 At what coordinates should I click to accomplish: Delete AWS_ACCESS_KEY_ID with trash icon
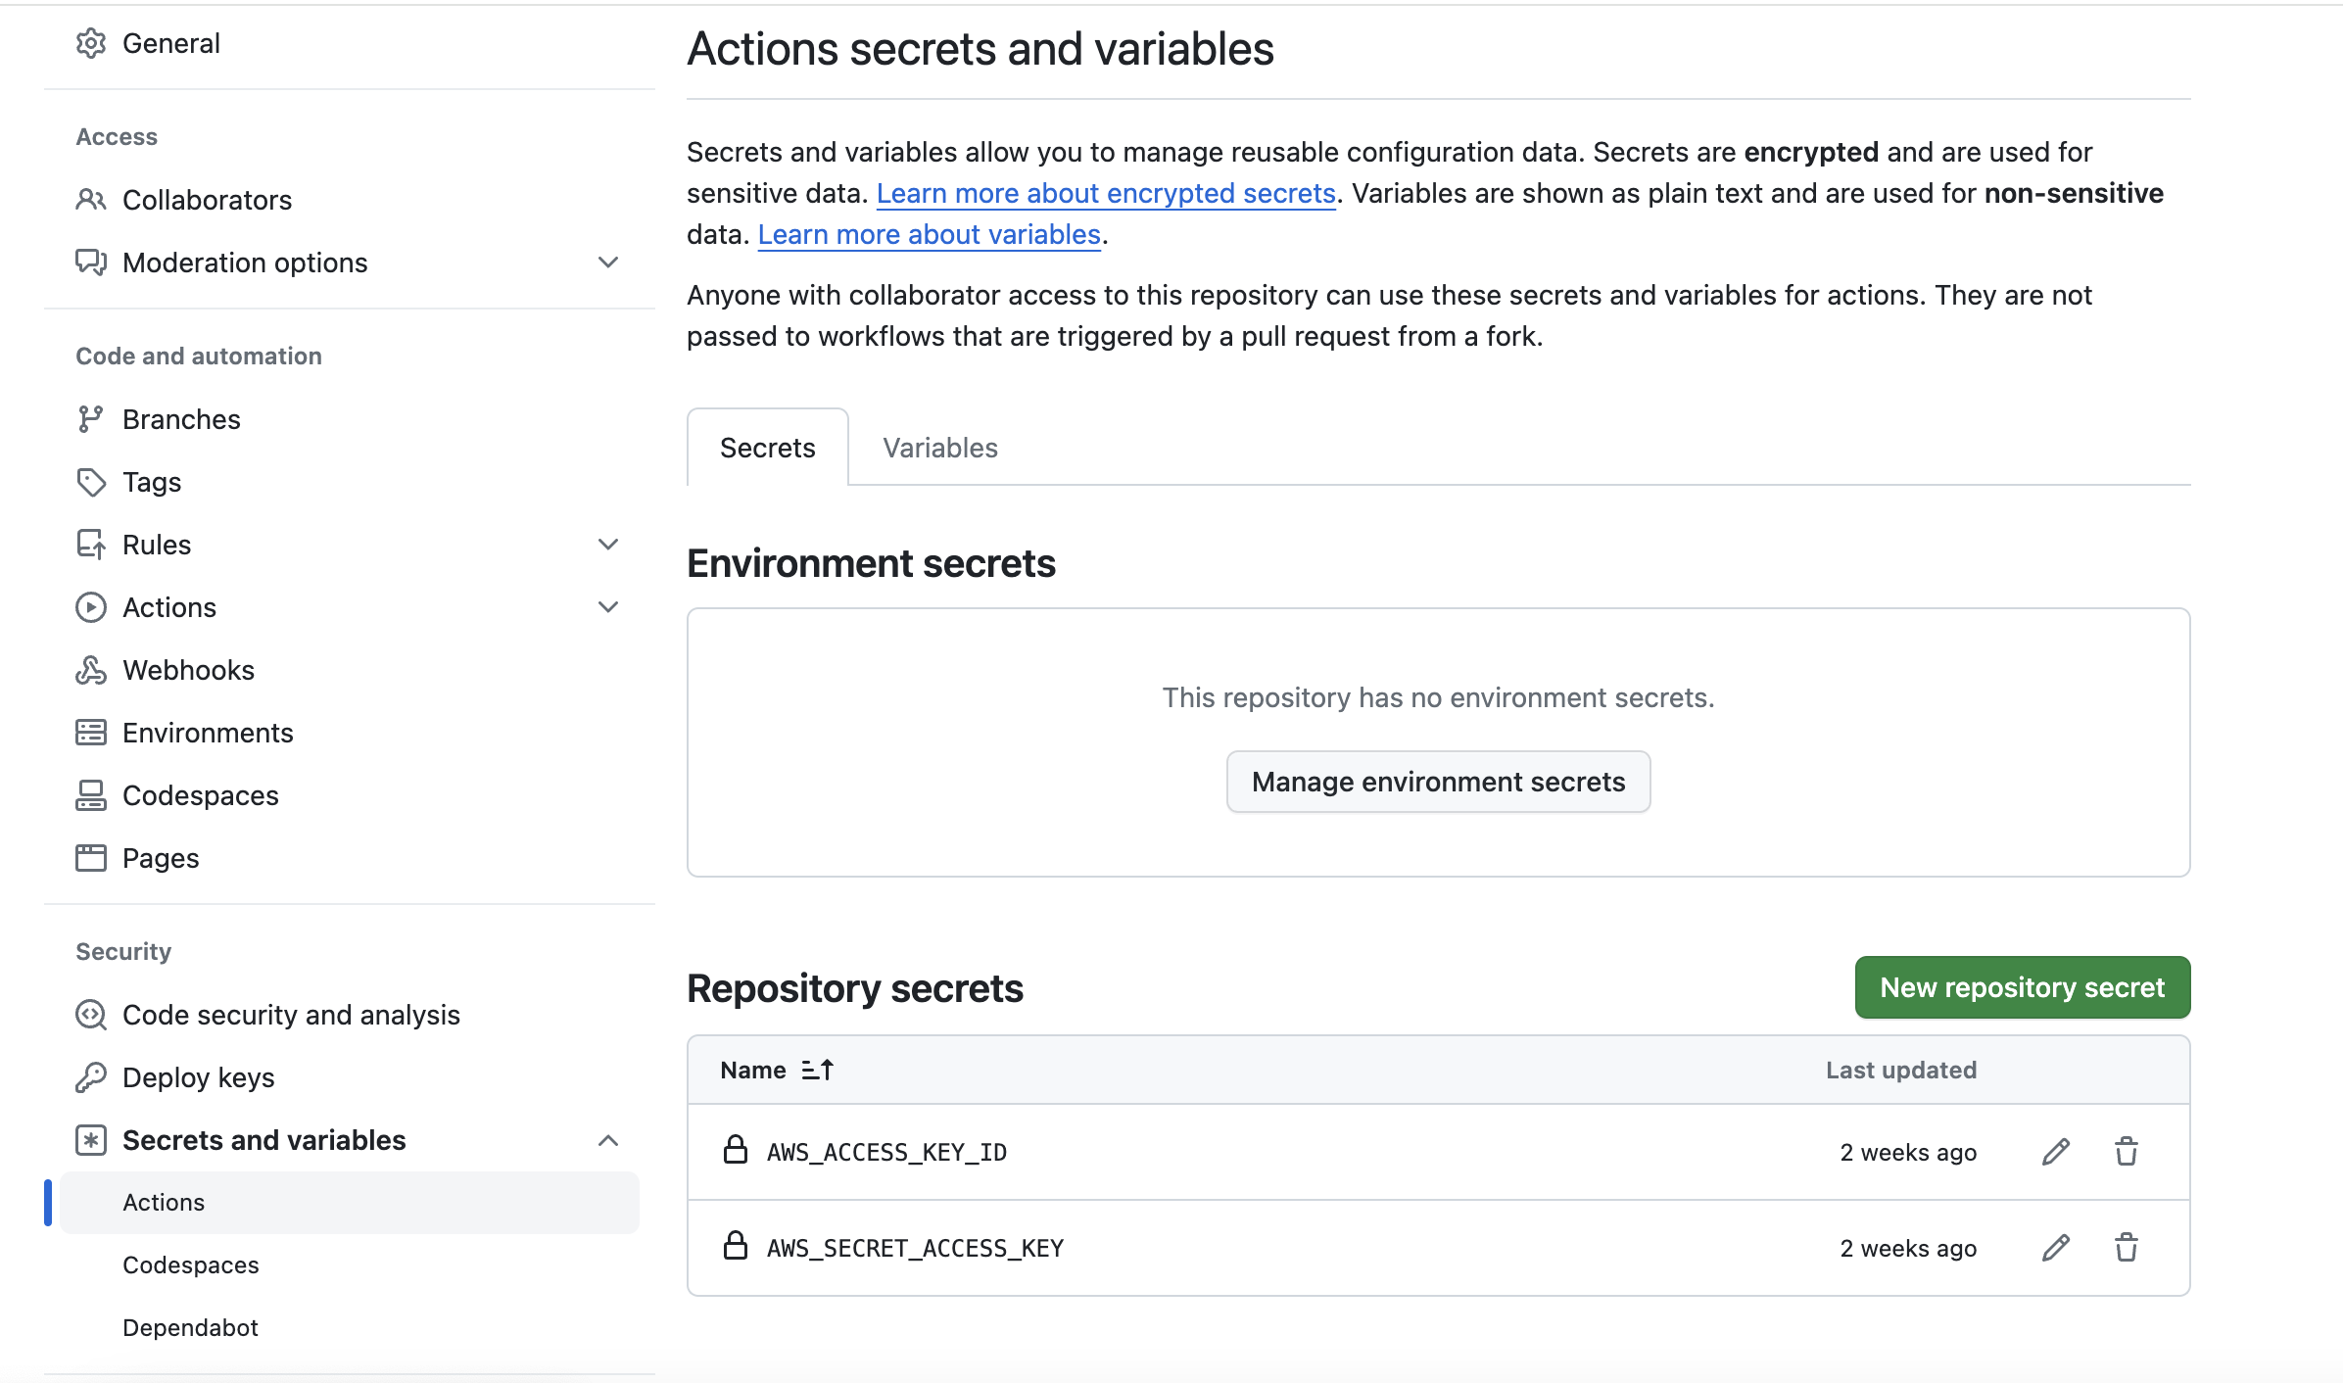click(x=2126, y=1152)
